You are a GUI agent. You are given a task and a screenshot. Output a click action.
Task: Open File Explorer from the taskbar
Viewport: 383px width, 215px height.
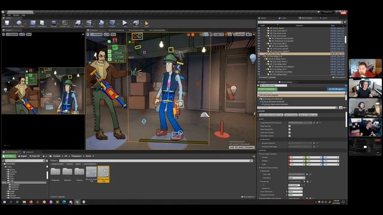[24, 202]
